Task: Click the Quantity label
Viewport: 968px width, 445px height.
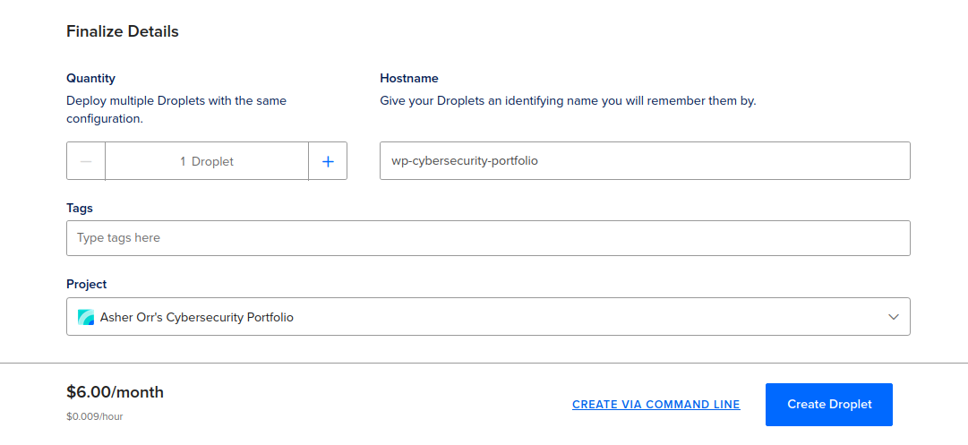Action: (90, 79)
